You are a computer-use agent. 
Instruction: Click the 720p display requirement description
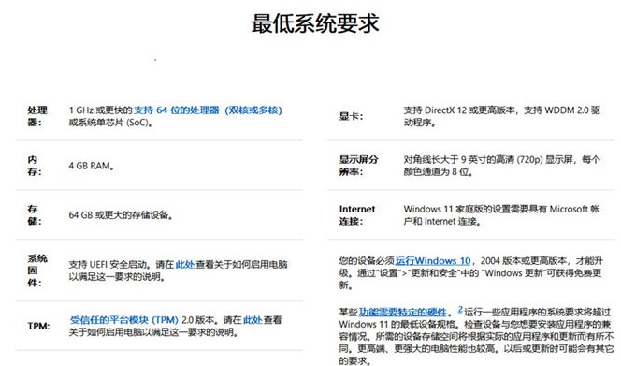point(502,166)
